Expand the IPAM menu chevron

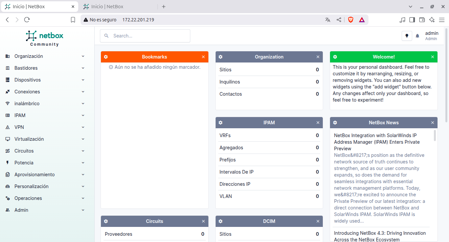click(83, 115)
